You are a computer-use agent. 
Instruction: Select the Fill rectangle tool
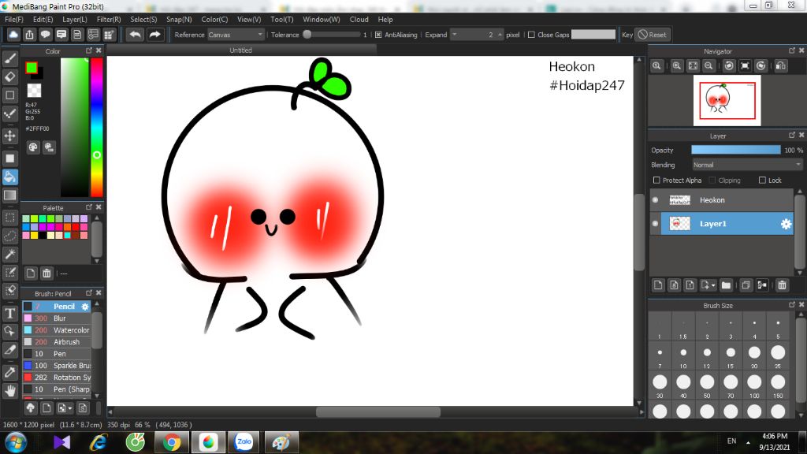tap(9, 158)
